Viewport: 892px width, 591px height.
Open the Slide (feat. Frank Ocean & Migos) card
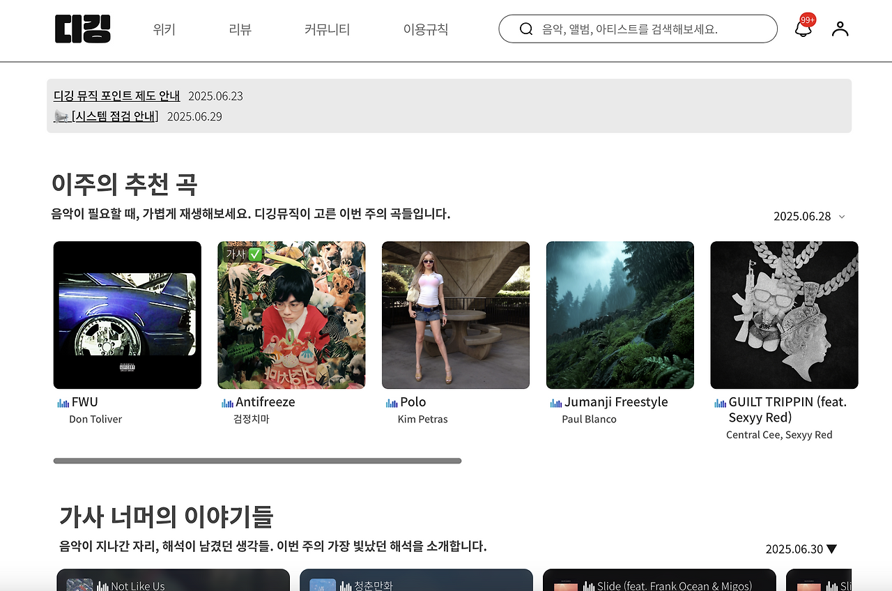pos(659,580)
